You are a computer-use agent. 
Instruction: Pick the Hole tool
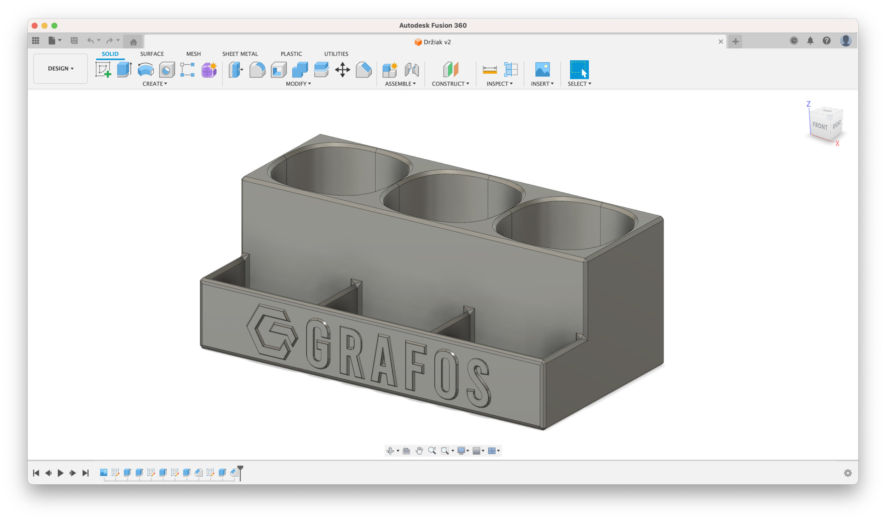click(x=167, y=70)
